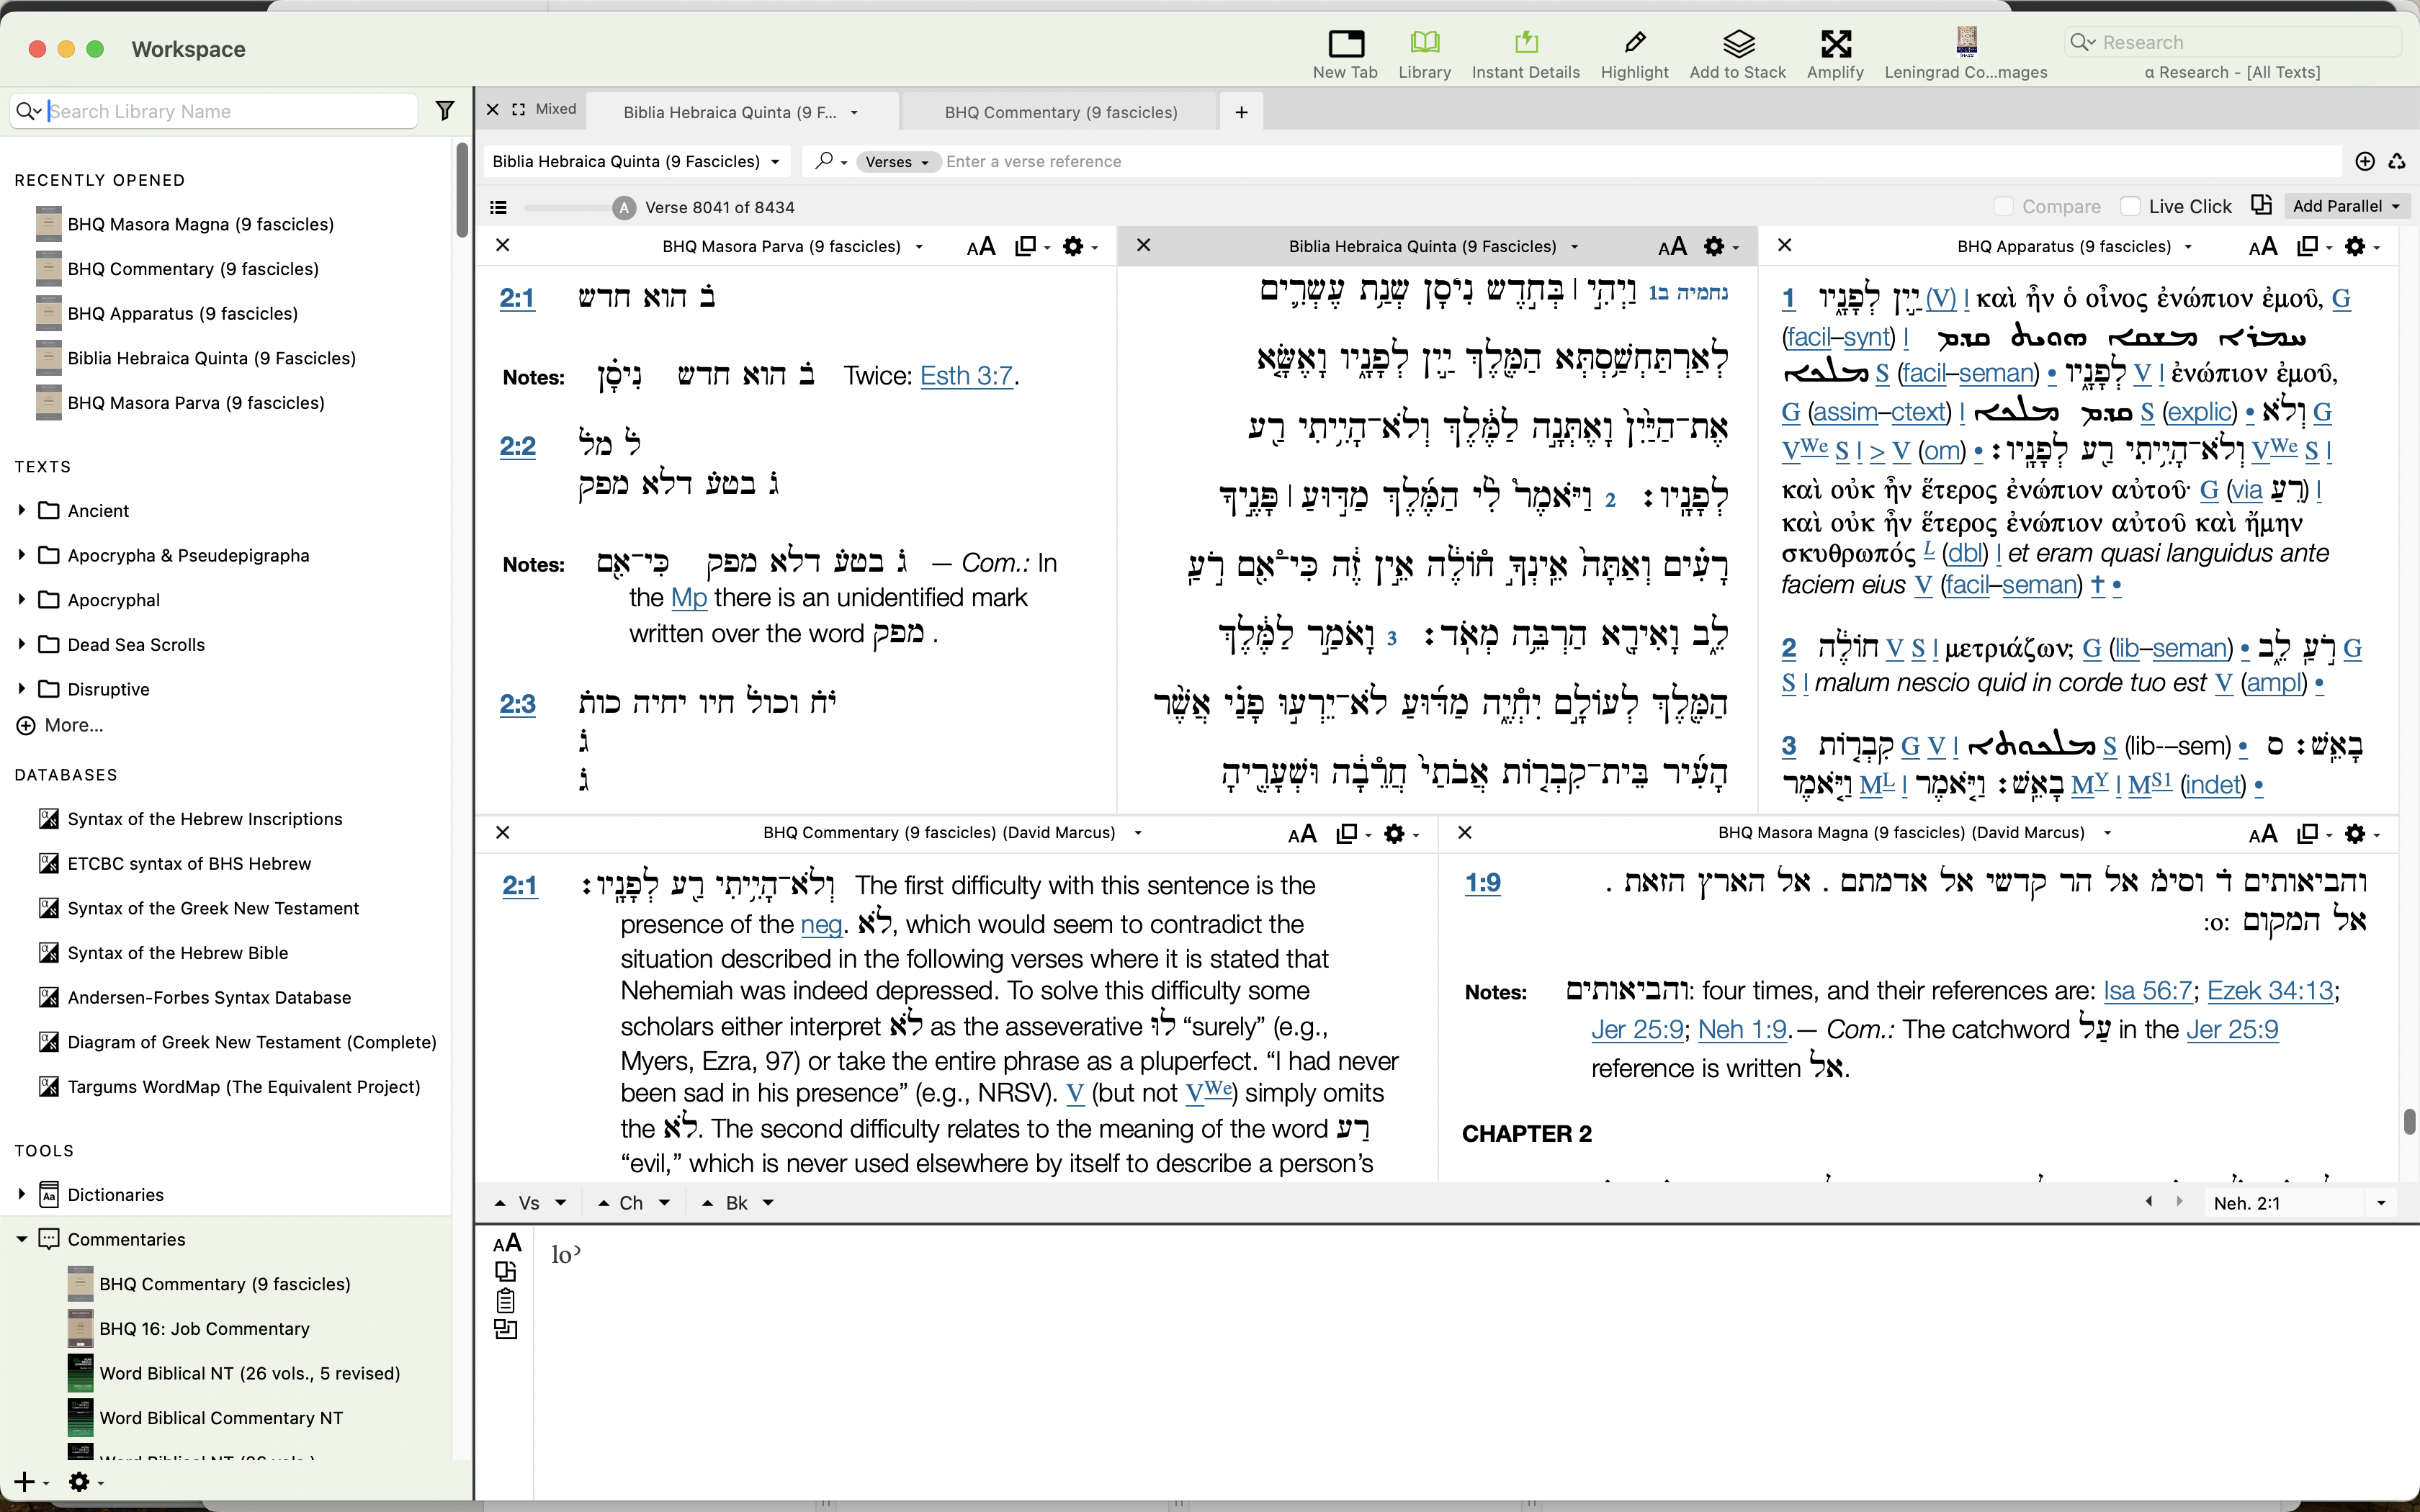The height and width of the screenshot is (1512, 2420).
Task: Click the plus add button at sidebar bottom
Action: tap(25, 1481)
